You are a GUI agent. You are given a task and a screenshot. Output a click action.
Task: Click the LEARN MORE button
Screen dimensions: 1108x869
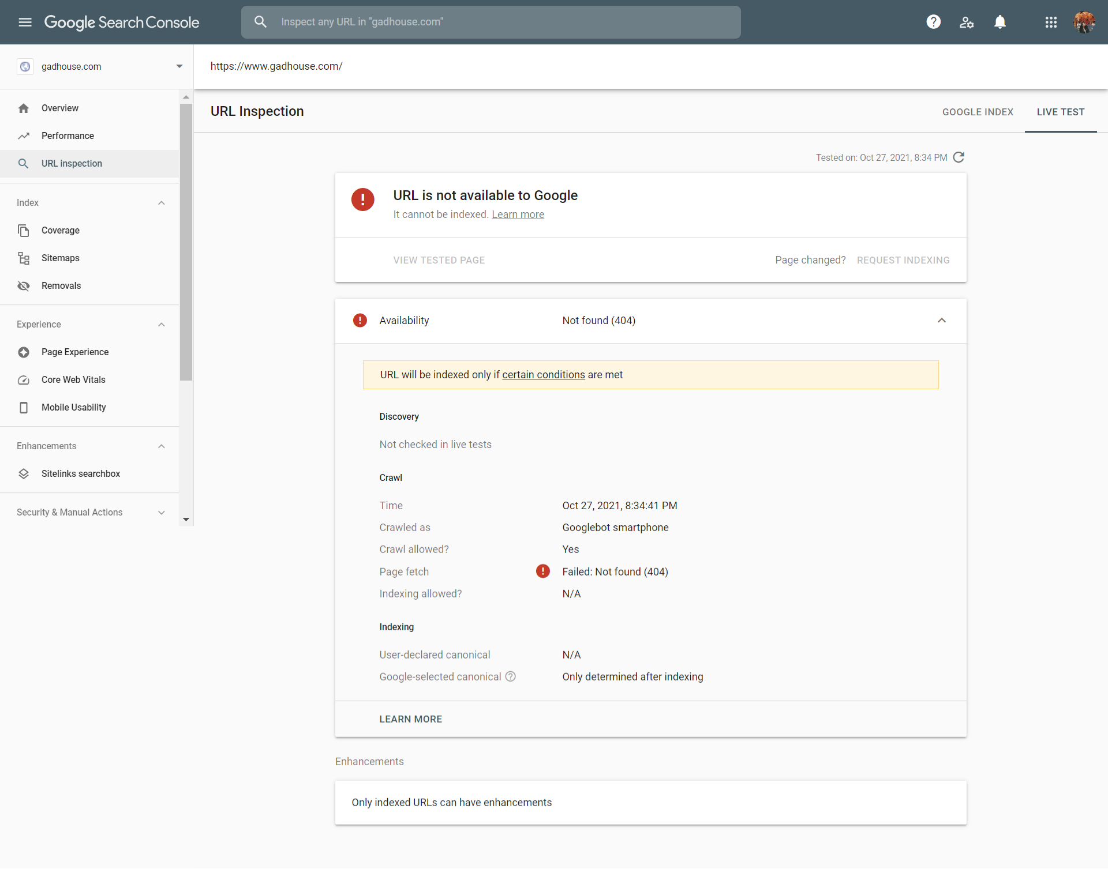[x=410, y=719]
